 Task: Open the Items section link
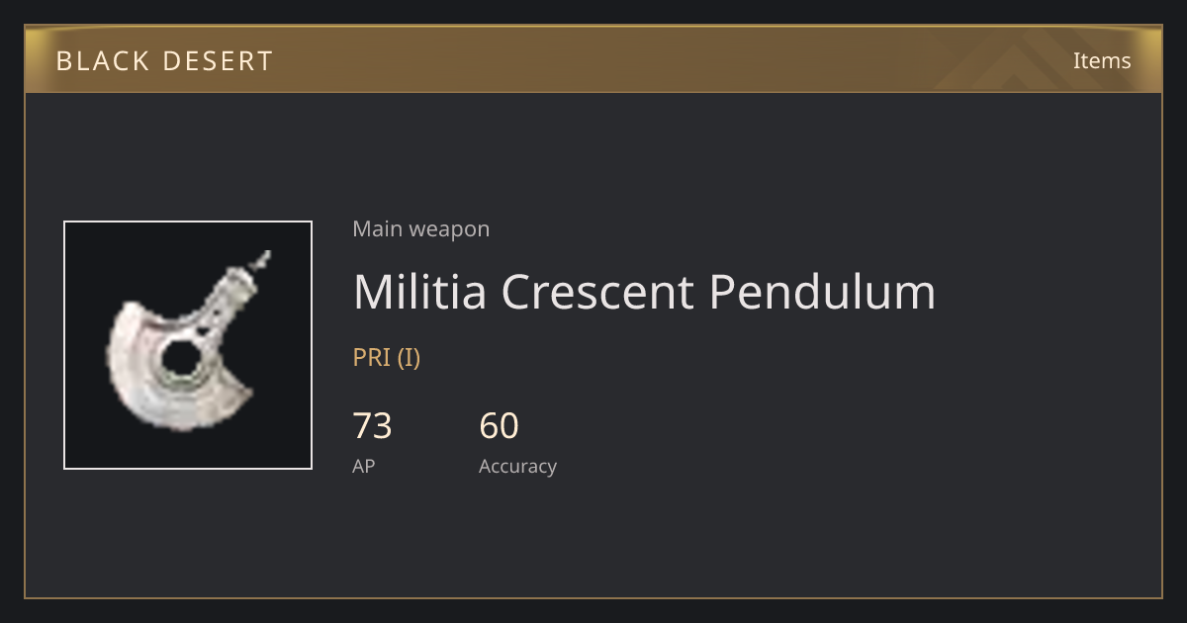pyautogui.click(x=1102, y=60)
